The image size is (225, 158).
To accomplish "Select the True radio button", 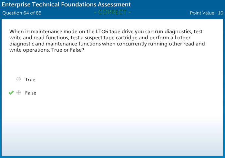I will tap(19, 79).
